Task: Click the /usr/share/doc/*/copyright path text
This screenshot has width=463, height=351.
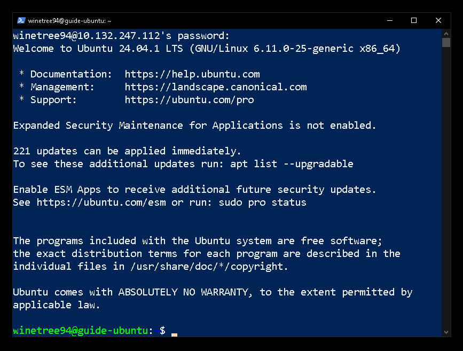Action: (x=209, y=267)
